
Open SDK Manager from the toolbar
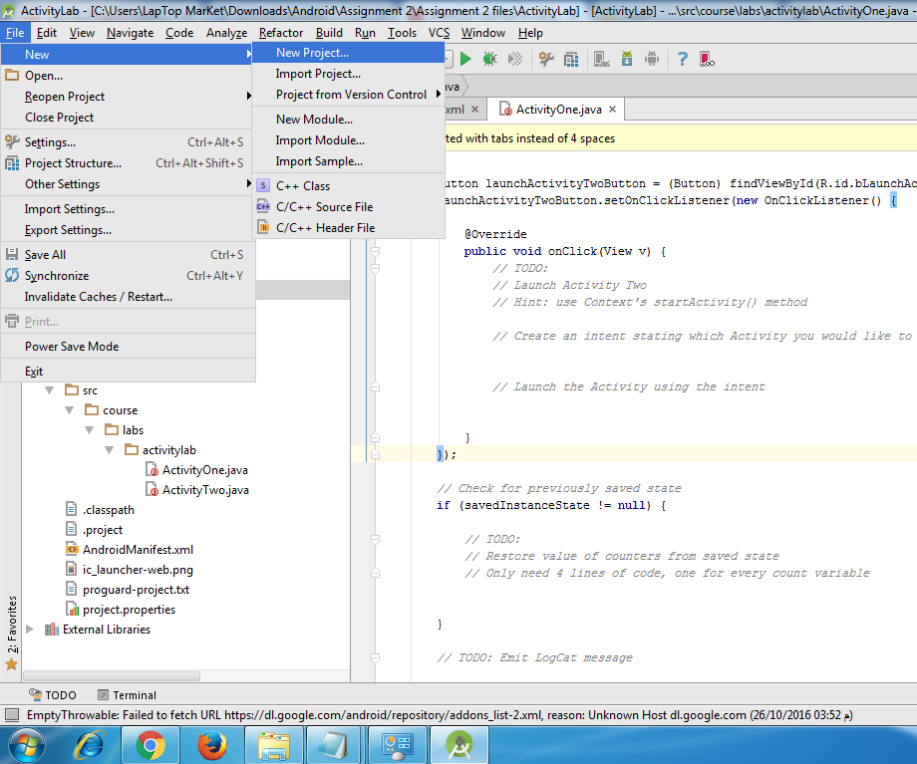pyautogui.click(x=625, y=59)
